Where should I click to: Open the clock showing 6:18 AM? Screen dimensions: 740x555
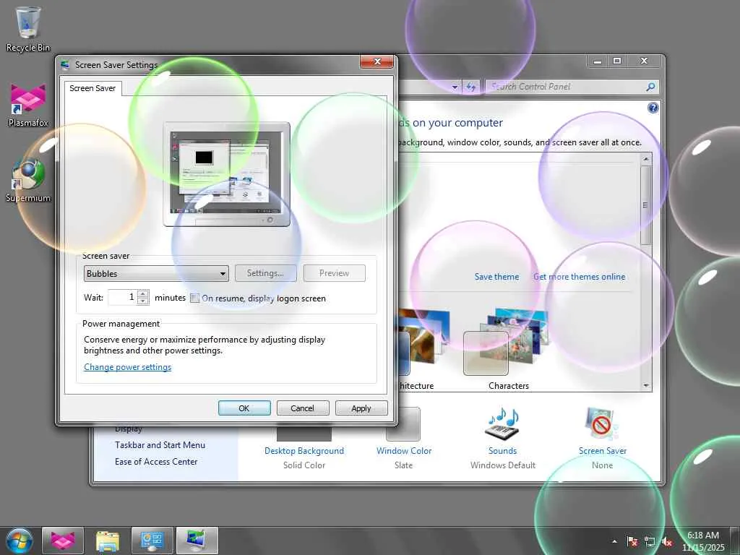click(702, 541)
